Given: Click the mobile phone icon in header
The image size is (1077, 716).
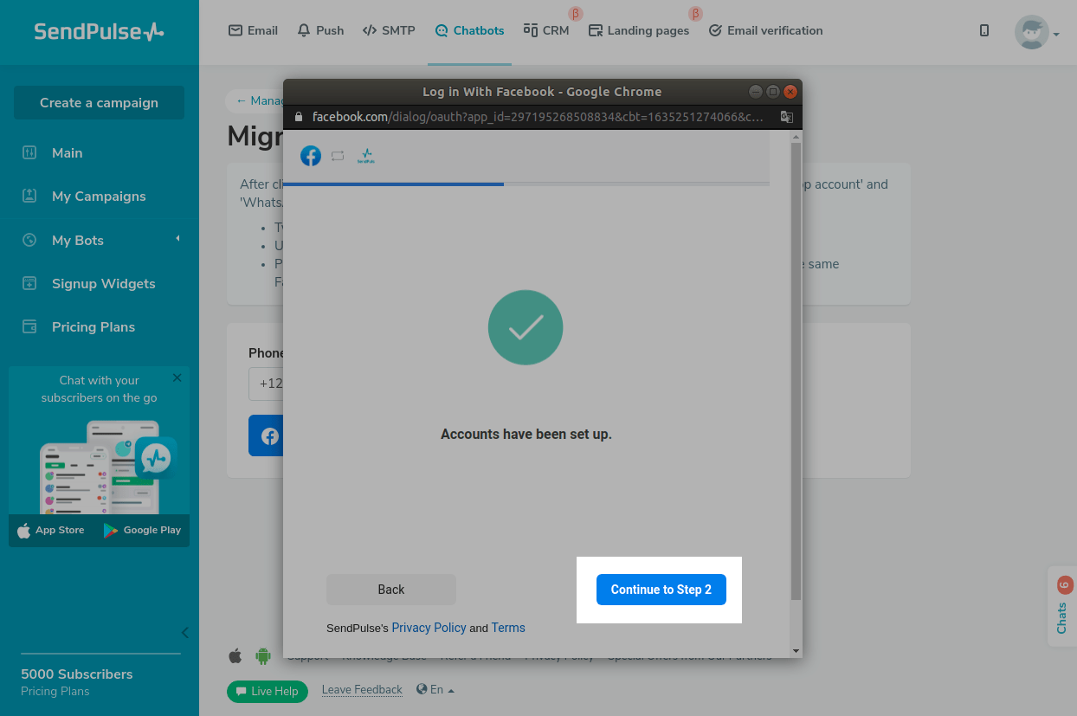Looking at the screenshot, I should tap(984, 30).
